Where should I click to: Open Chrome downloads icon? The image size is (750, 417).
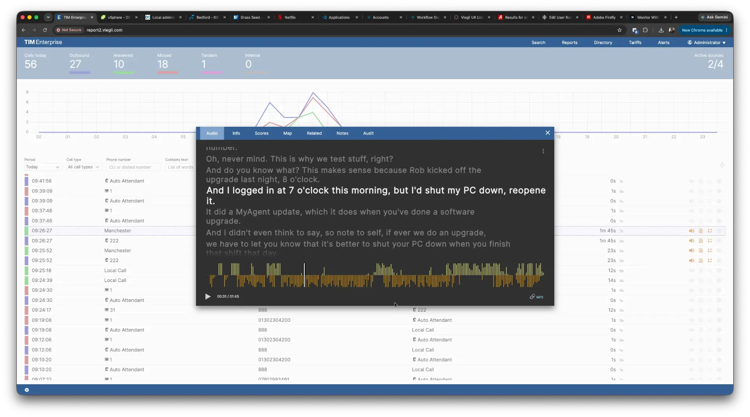tap(661, 30)
